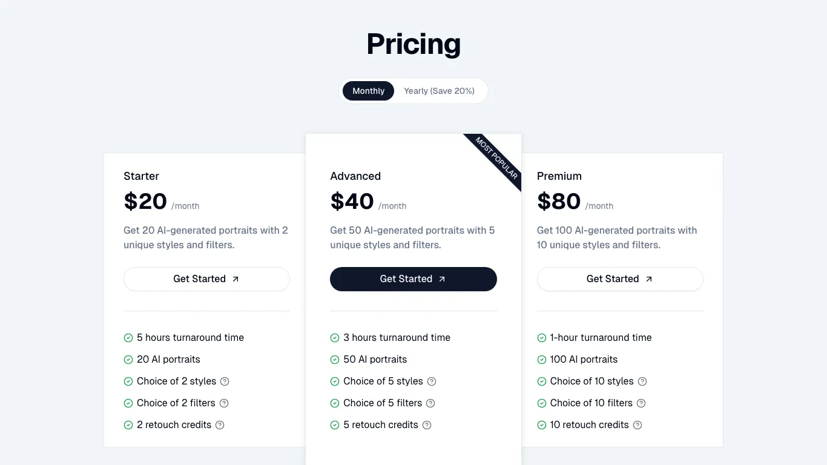Click the question mark beside Choice of 2 filters
Image resolution: width=827 pixels, height=465 pixels.
pyautogui.click(x=224, y=403)
